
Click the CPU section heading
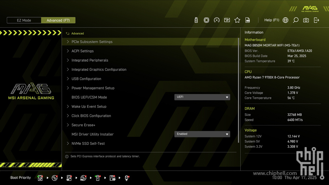248,72
